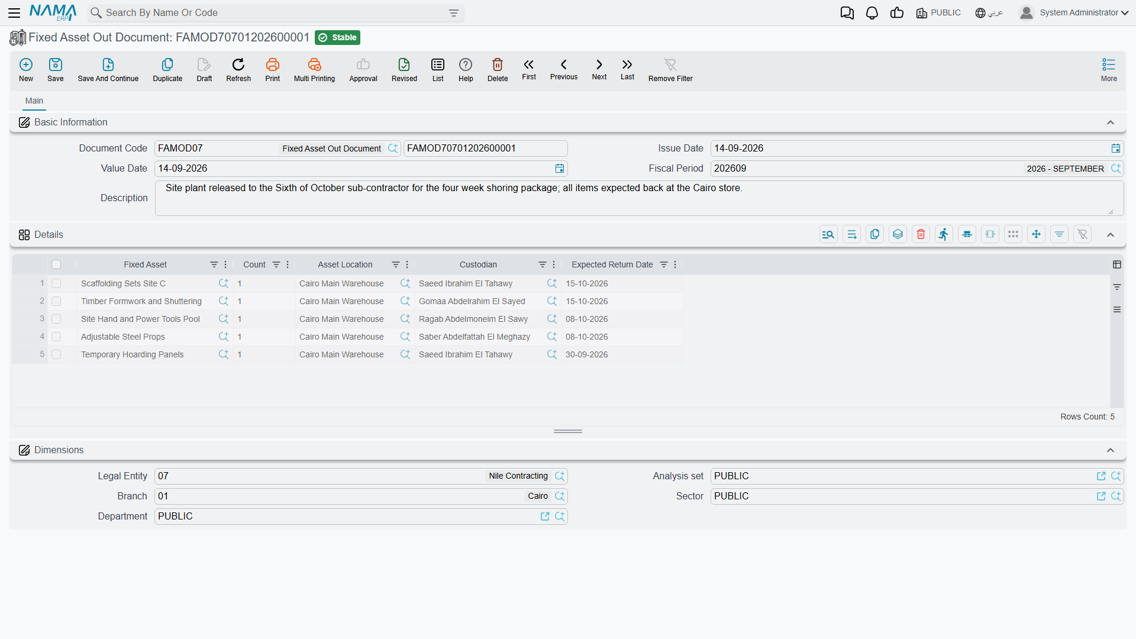Click the Search By Name Or Code field
Screen dimensions: 1136x639
click(275, 13)
